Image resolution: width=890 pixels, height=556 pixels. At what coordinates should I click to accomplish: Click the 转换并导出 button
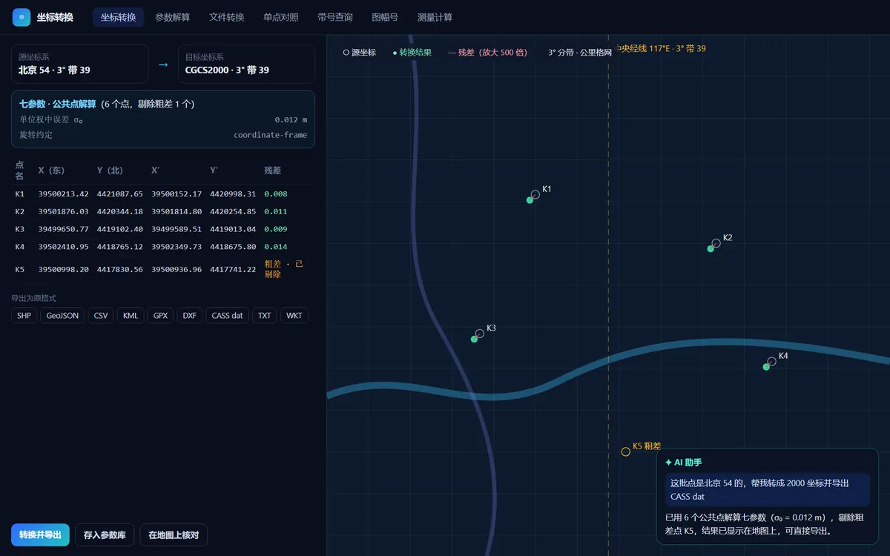pos(40,535)
